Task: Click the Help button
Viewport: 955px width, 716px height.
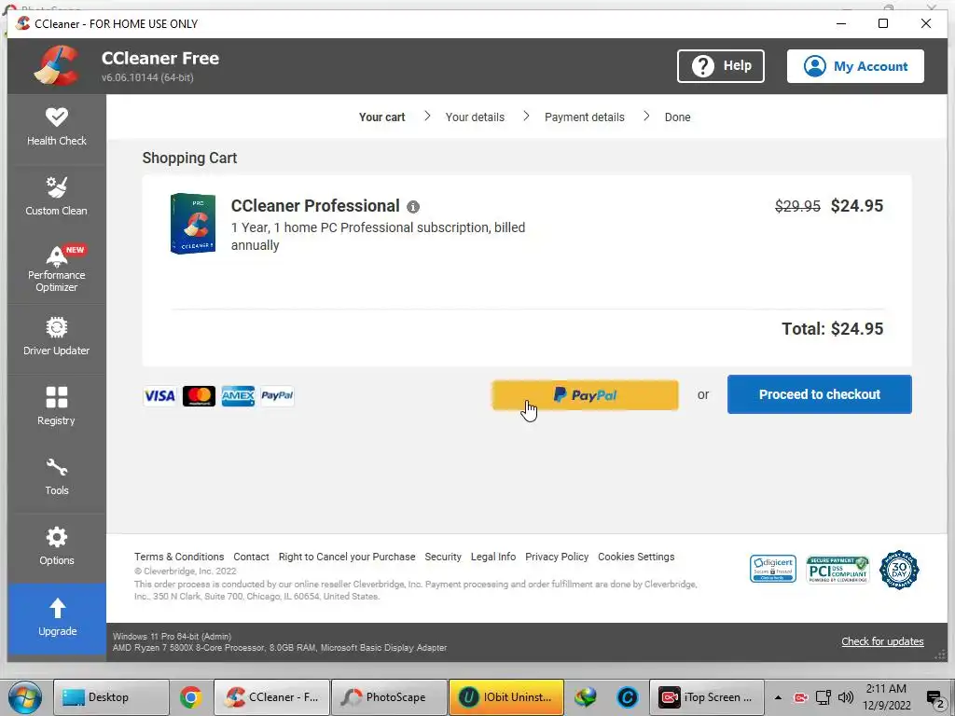Action: (x=721, y=66)
